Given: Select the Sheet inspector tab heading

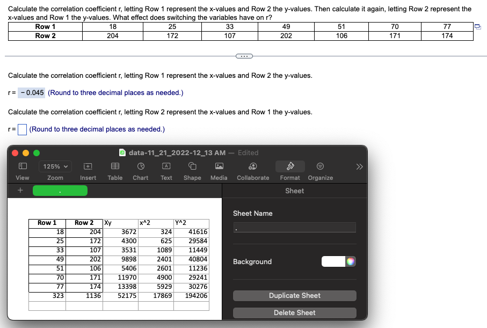Looking at the screenshot, I should coord(294,191).
